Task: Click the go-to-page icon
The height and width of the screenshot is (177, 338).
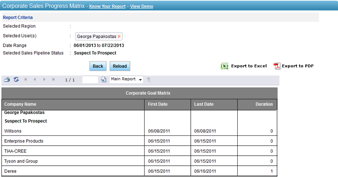Action: 104,80
